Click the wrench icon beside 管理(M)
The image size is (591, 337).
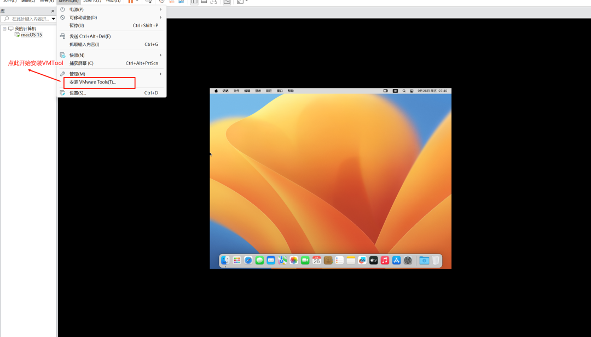(x=62, y=74)
